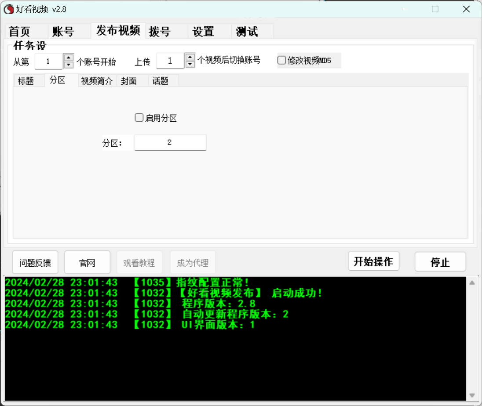Click the 指纹配置正常 log line
The width and height of the screenshot is (482, 406).
point(127,282)
